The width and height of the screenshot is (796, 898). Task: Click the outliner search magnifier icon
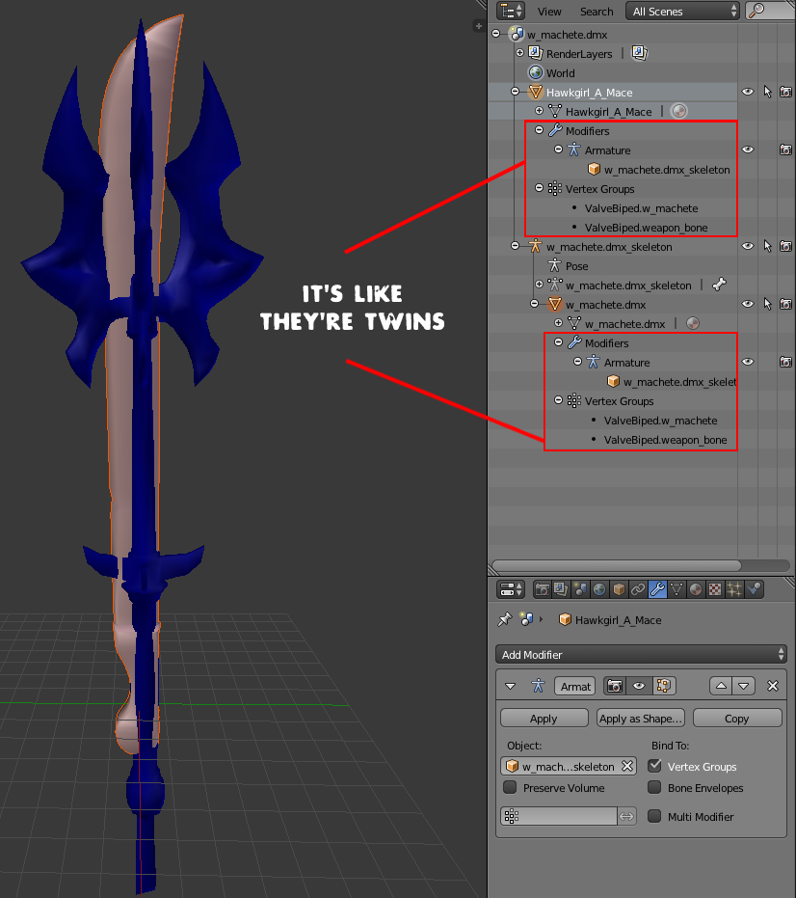[757, 11]
